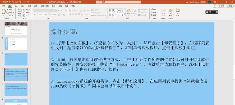The width and height of the screenshot is (235, 105).
Task: Expand the shapes gallery more button
Action: [125, 15]
